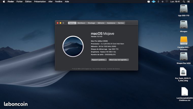Open the Fichier menu
193x109 pixels.
click(x=20, y=2)
